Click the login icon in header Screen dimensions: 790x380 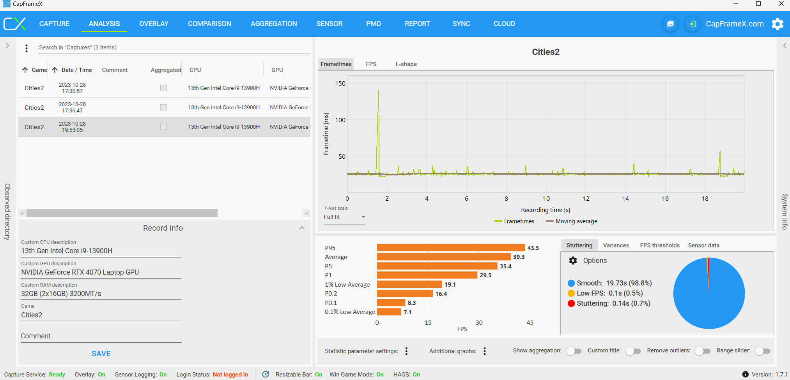click(x=693, y=24)
